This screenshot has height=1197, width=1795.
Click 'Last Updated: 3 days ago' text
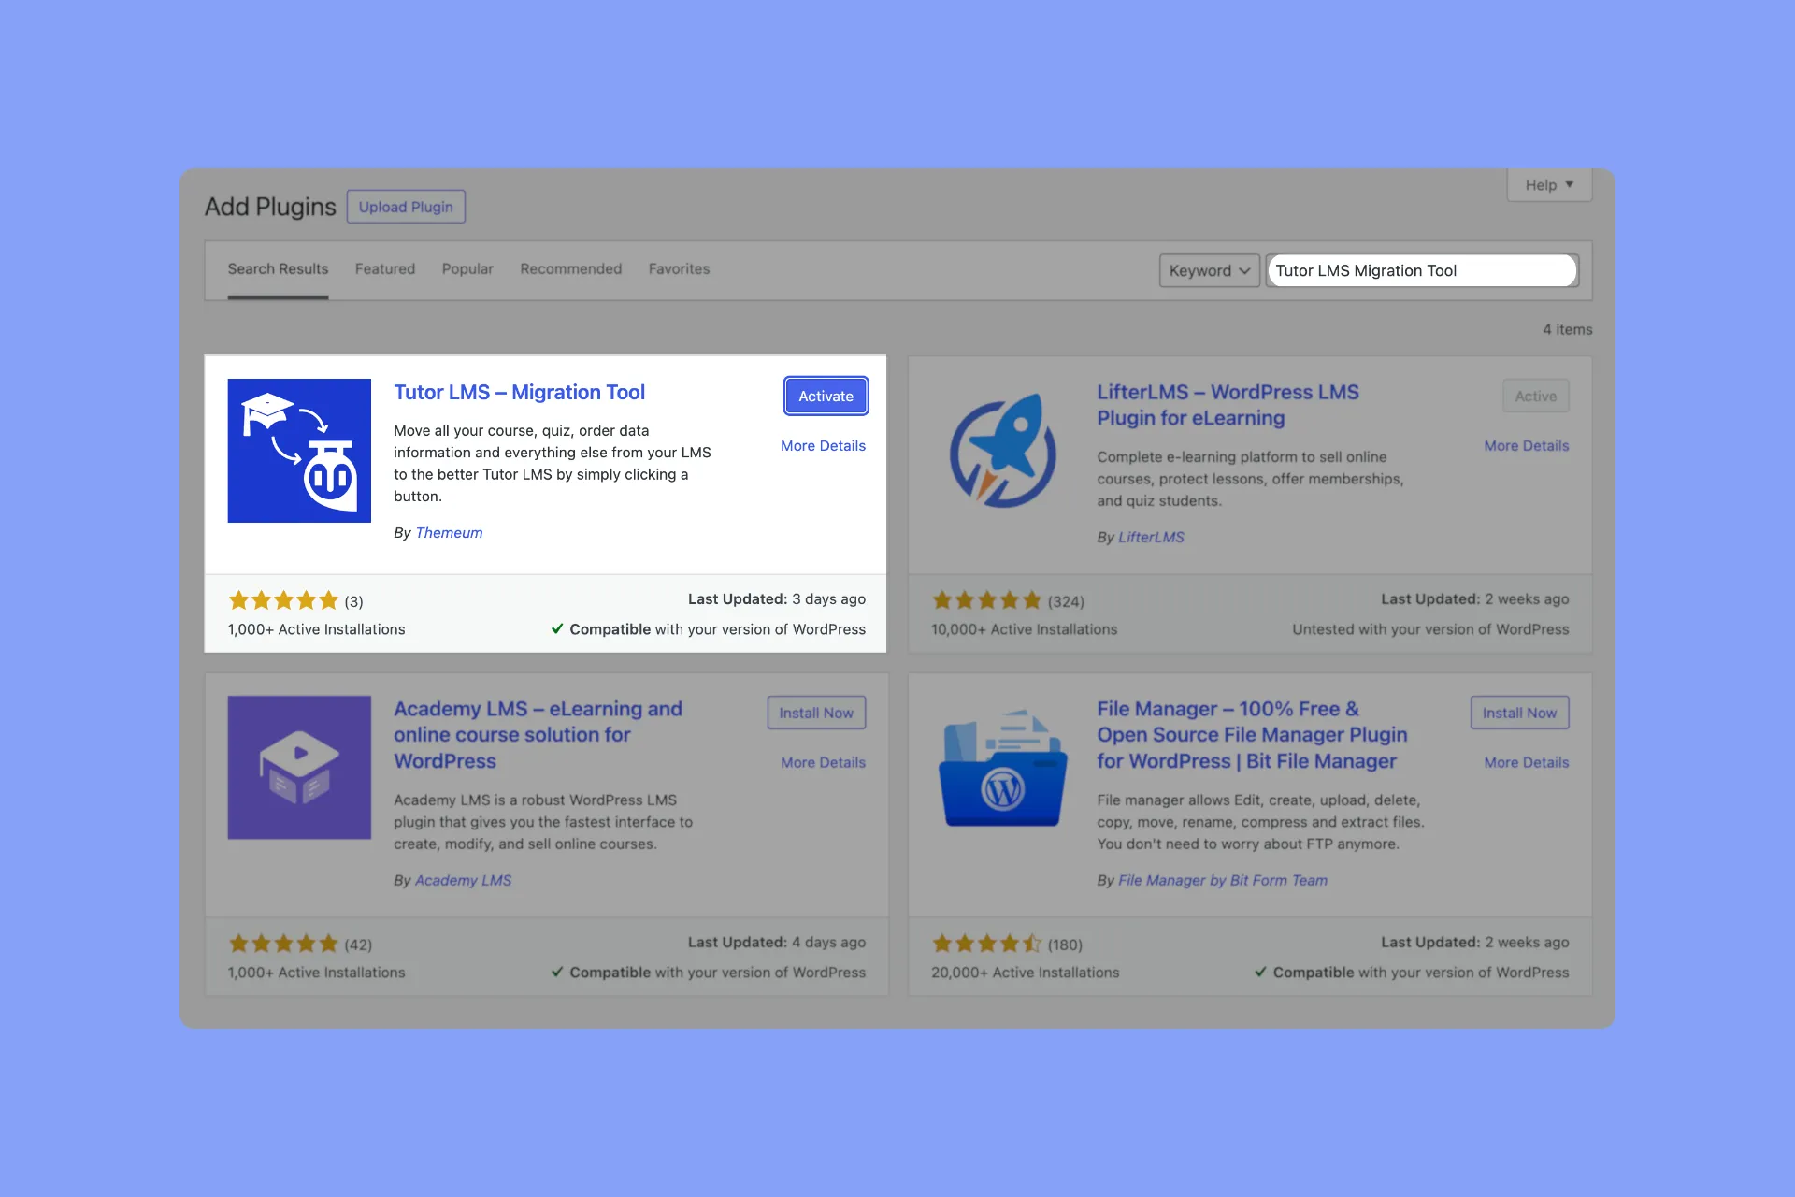[777, 599]
